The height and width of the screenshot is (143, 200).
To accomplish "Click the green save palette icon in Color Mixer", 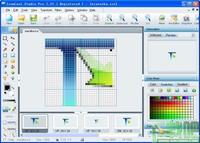I will tap(169, 90).
